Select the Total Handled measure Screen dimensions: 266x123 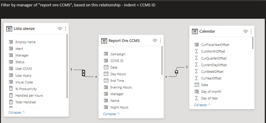tap(26, 102)
